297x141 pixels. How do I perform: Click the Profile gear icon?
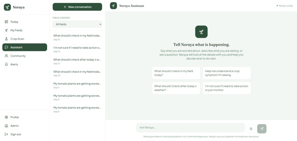click(x=6, y=117)
